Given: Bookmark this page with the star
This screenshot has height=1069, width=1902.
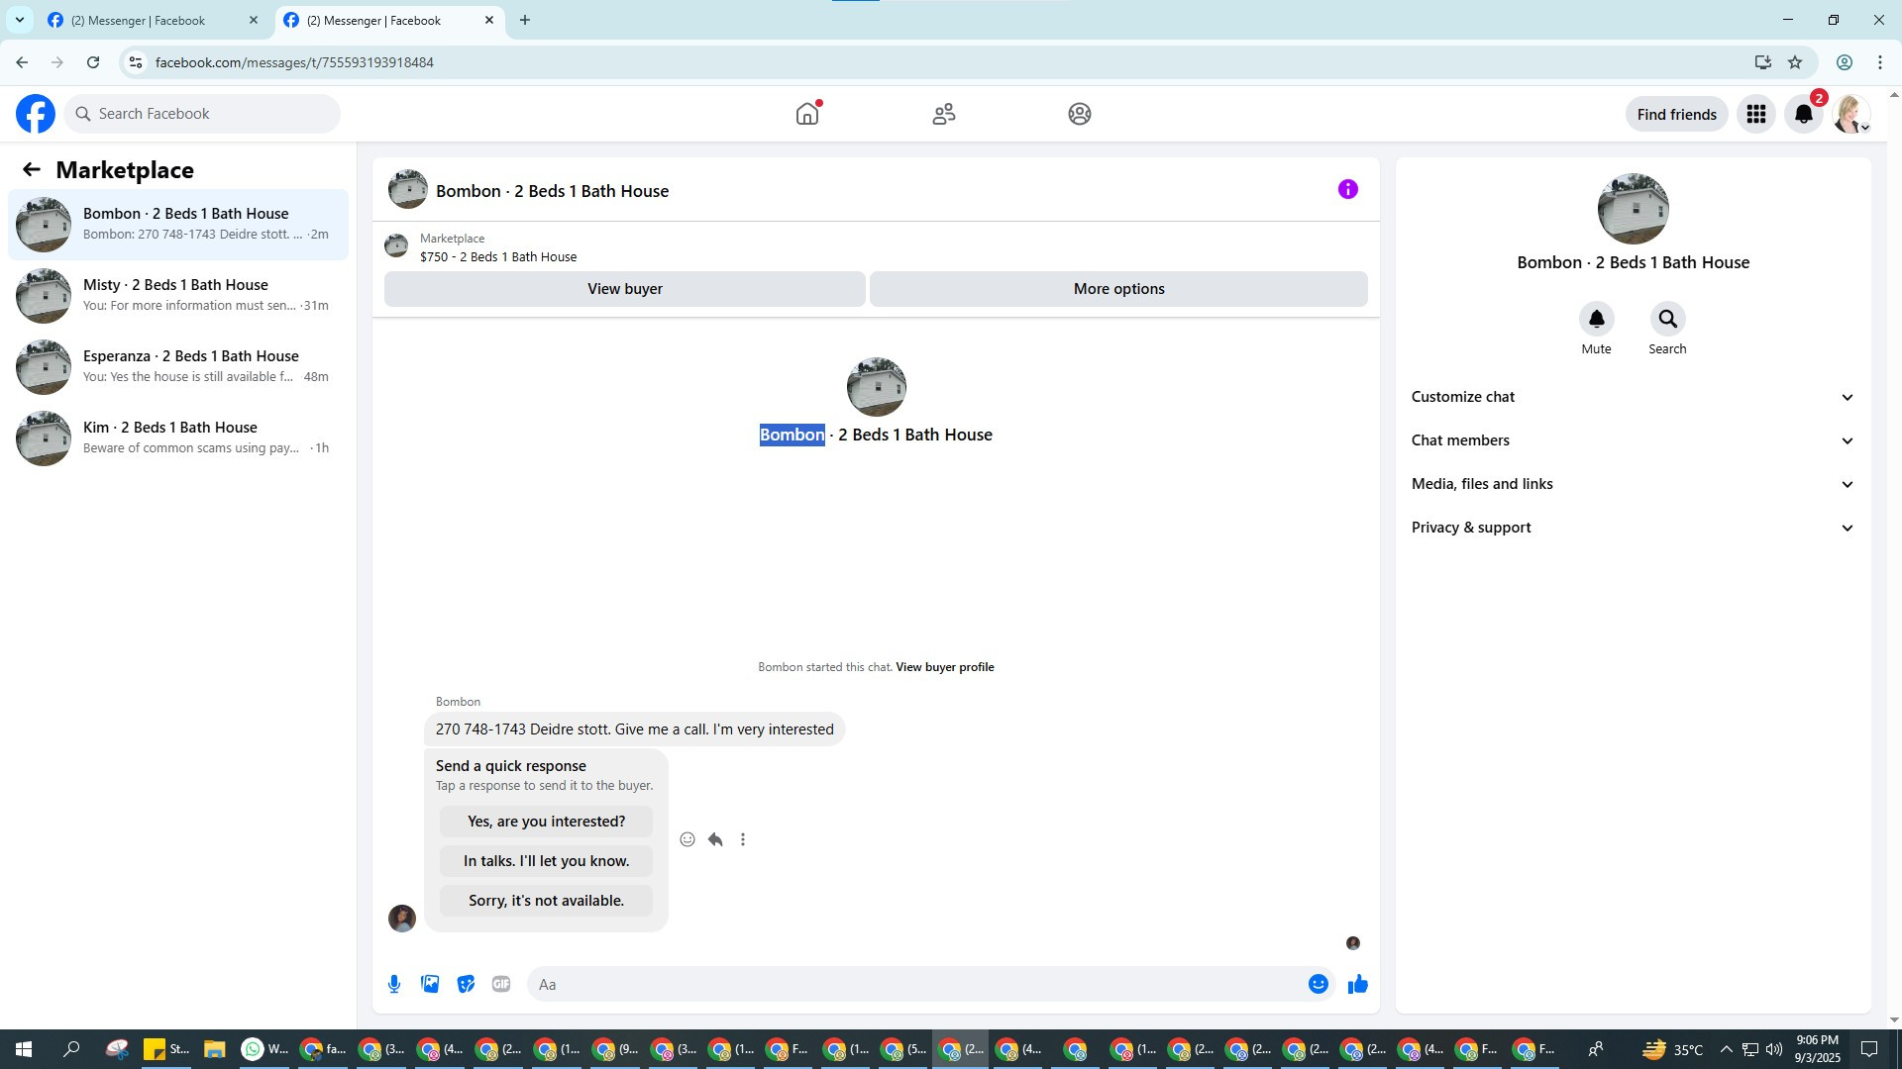Looking at the screenshot, I should (x=1795, y=62).
